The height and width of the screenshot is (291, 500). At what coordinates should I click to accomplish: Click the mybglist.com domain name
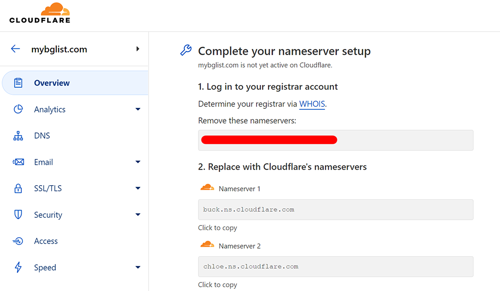coord(59,49)
